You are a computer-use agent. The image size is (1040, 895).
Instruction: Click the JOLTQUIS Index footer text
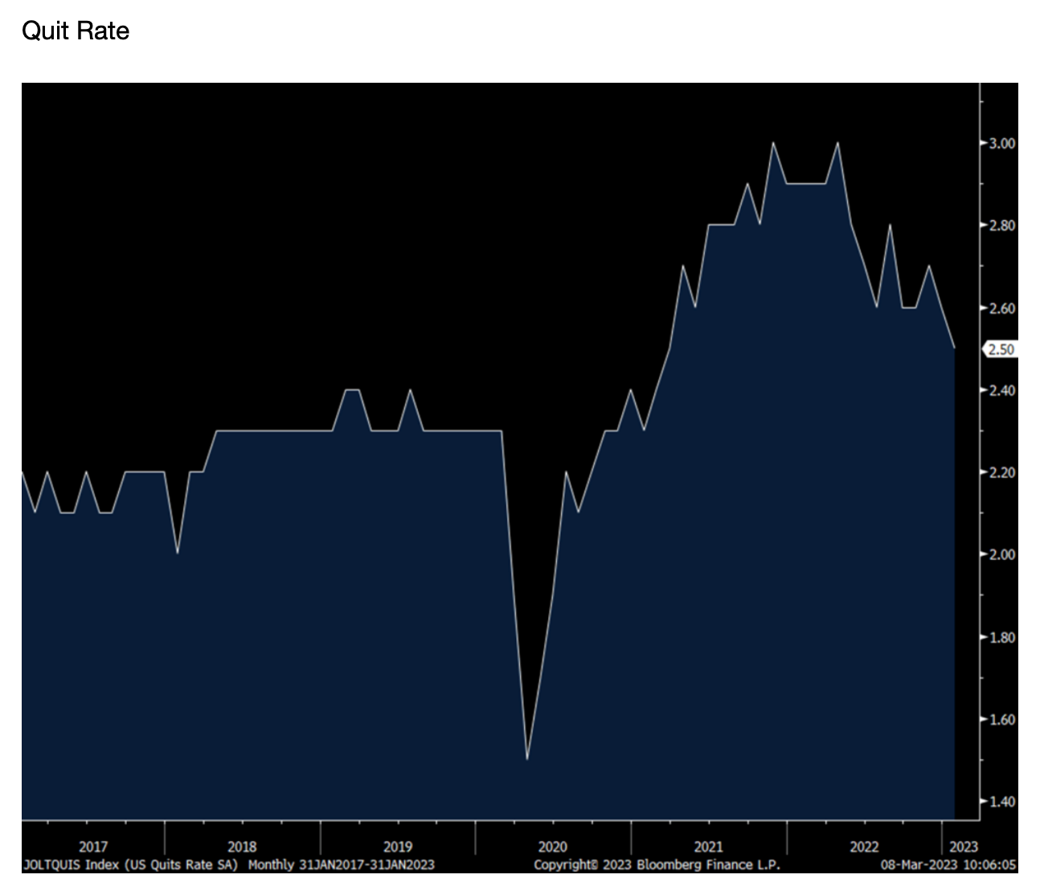click(x=229, y=864)
